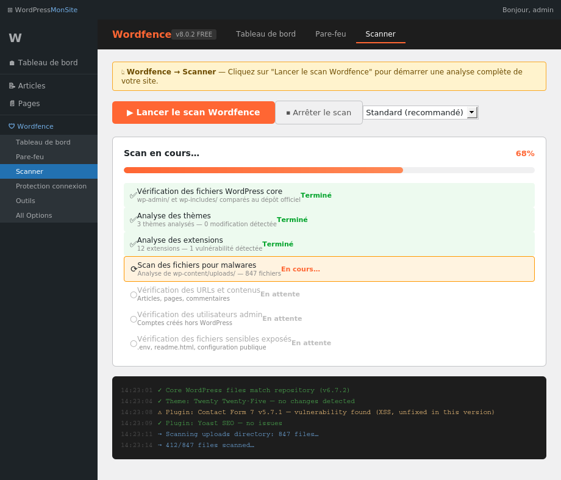
Task: Click the 68% progress value
Action: pyautogui.click(x=525, y=154)
